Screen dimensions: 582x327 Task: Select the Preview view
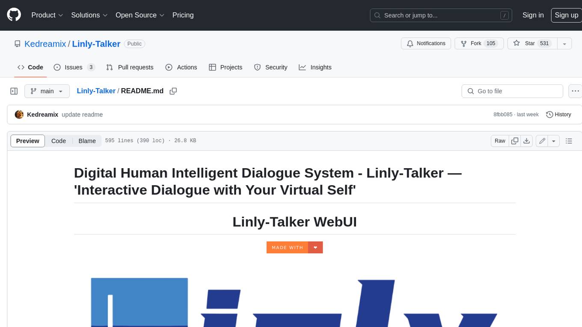pyautogui.click(x=28, y=141)
